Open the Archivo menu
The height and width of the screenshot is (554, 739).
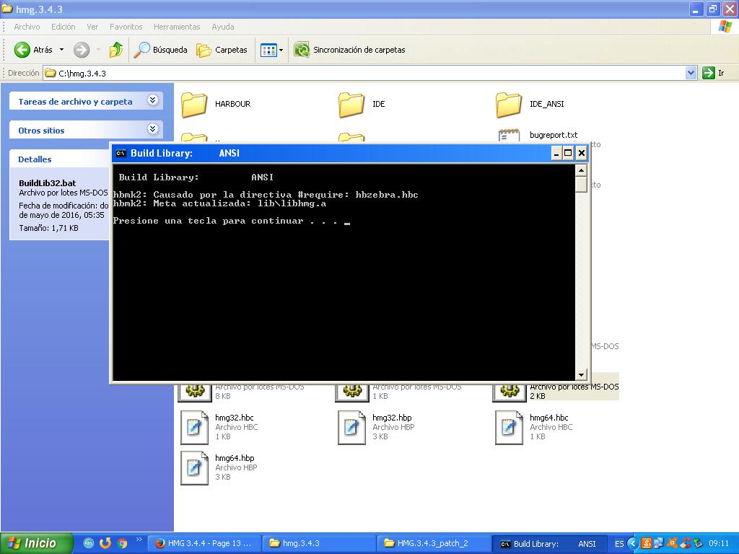pyautogui.click(x=27, y=27)
